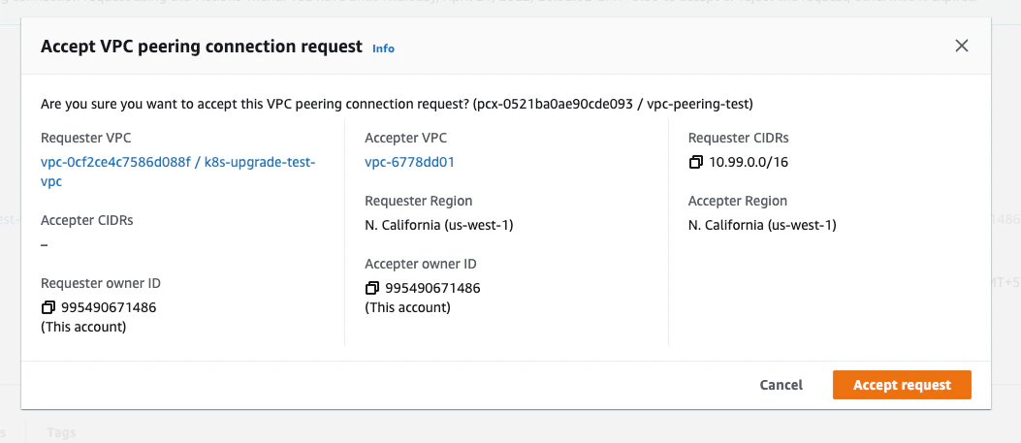This screenshot has width=1021, height=443.
Task: Click the Accepter VPC field label
Action: (406, 138)
